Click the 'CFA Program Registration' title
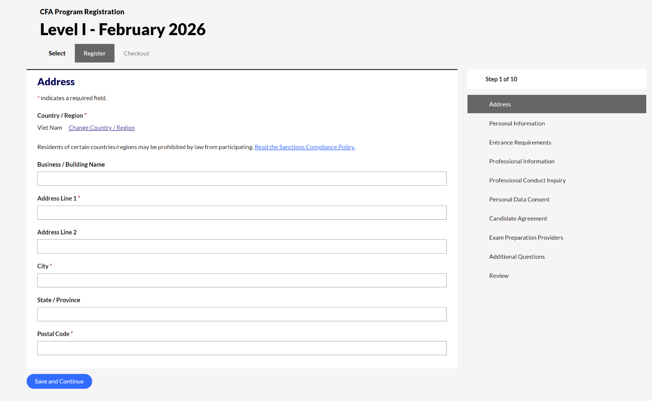 (x=82, y=12)
